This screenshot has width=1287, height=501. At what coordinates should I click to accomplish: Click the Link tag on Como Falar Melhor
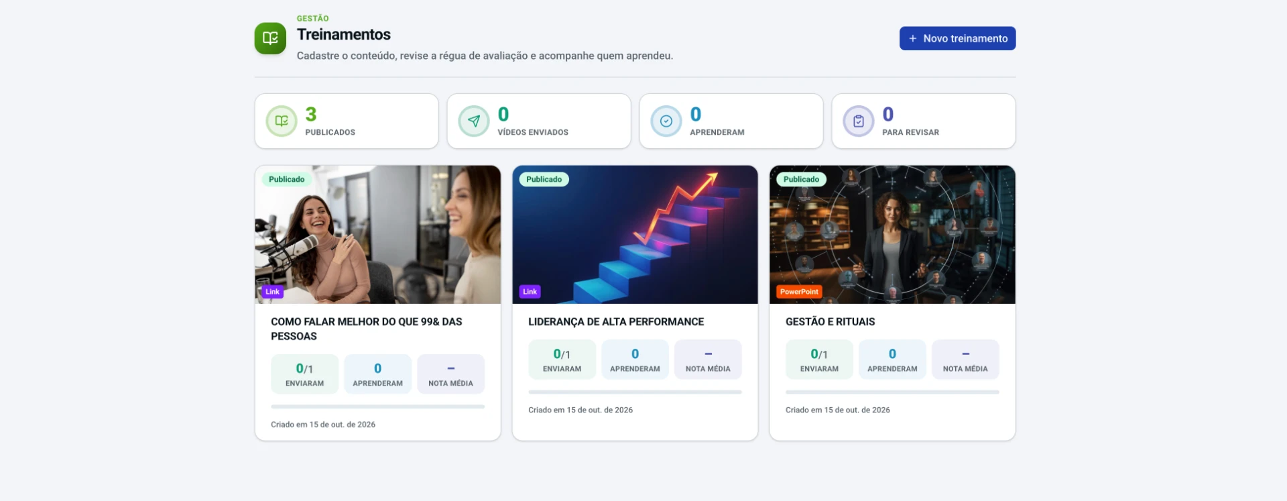click(272, 292)
